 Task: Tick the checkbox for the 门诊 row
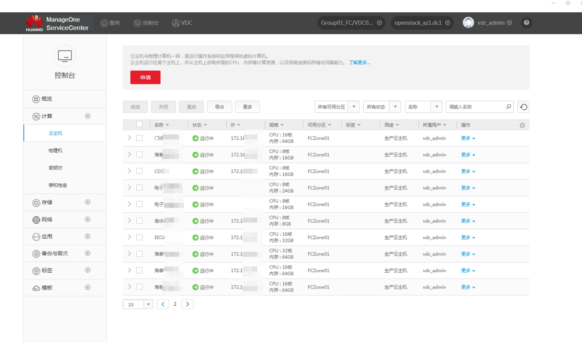139,138
